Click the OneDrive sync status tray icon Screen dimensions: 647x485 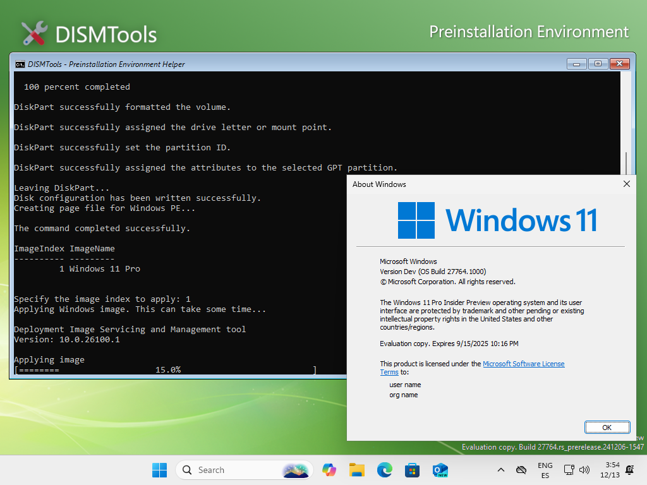tap(521, 470)
